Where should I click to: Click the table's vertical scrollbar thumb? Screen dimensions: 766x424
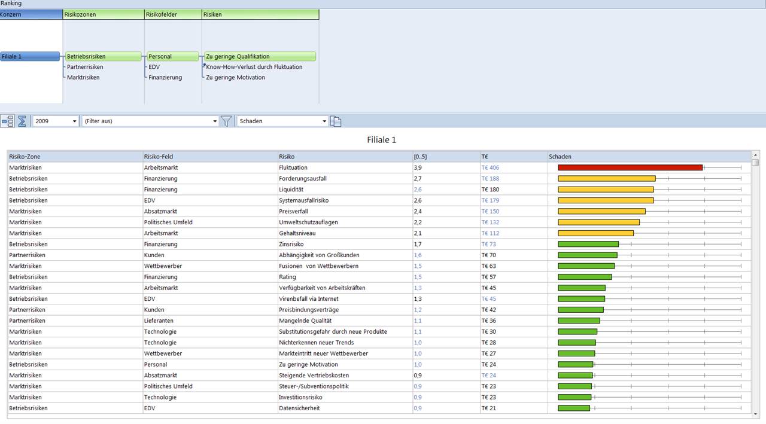click(755, 162)
